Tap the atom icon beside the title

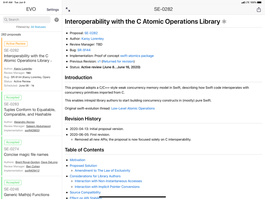[224, 22]
